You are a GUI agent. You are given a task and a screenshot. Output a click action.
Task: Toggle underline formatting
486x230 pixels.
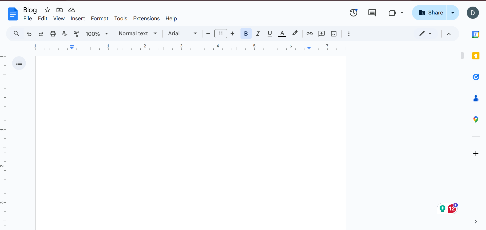(270, 33)
